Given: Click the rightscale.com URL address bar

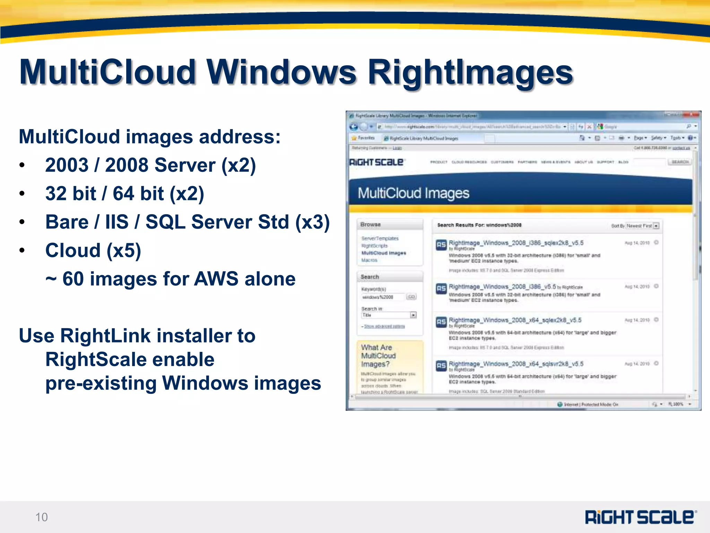Looking at the screenshot, I should tap(471, 127).
